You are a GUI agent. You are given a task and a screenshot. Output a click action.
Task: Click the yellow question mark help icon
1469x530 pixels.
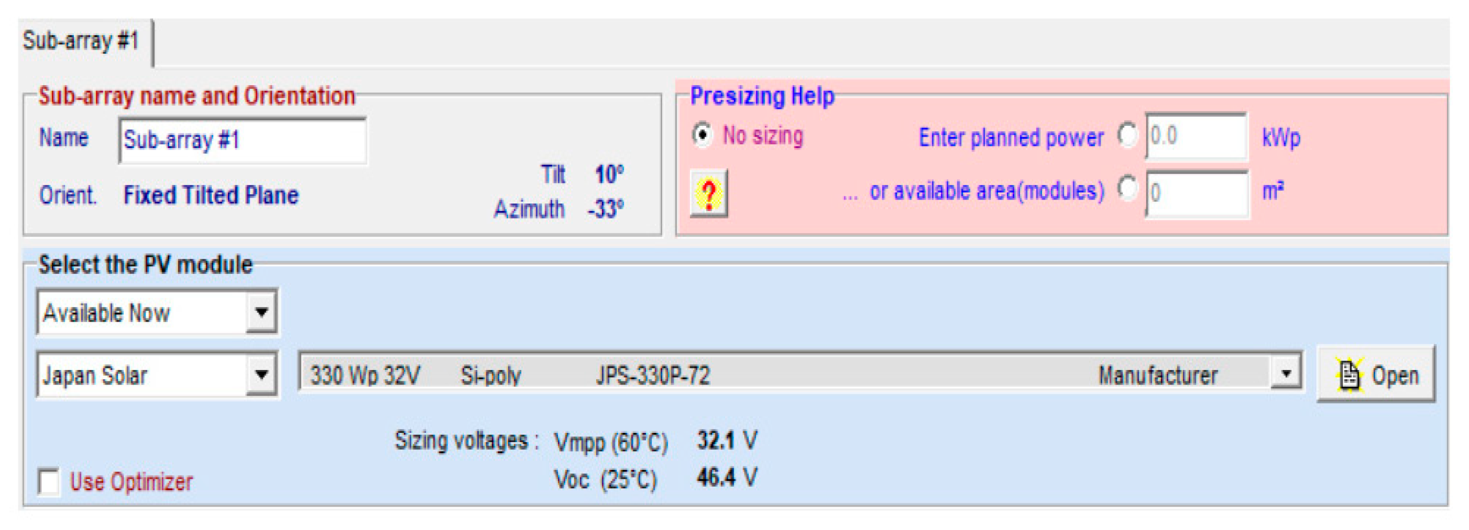(x=708, y=194)
